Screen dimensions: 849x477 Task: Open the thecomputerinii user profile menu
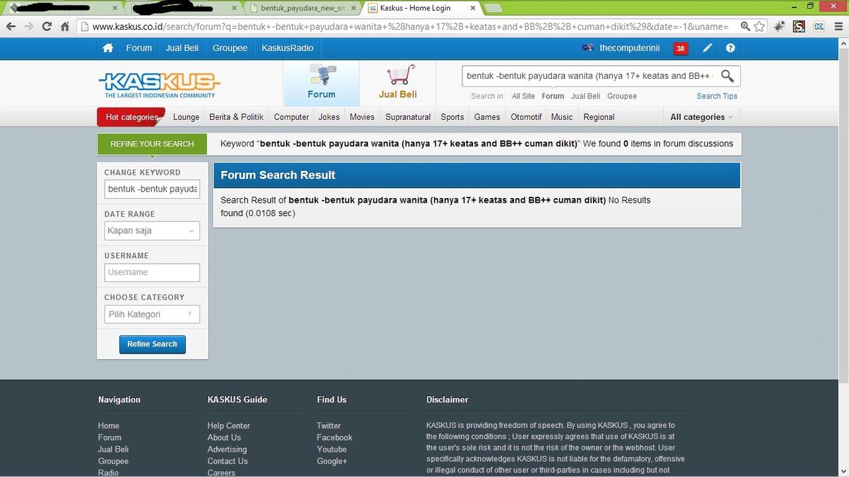(x=621, y=48)
